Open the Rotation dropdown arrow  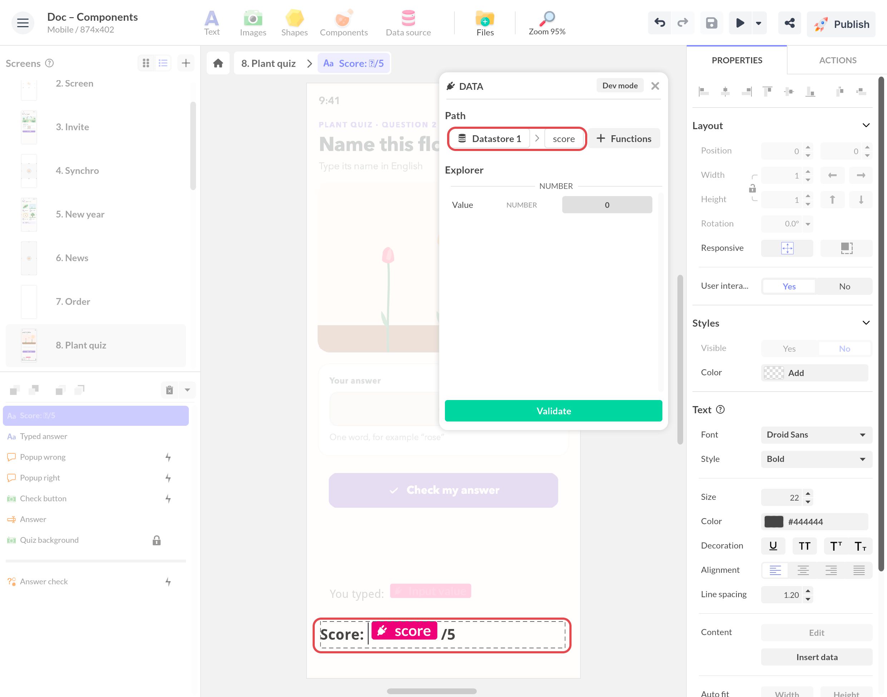[808, 224]
